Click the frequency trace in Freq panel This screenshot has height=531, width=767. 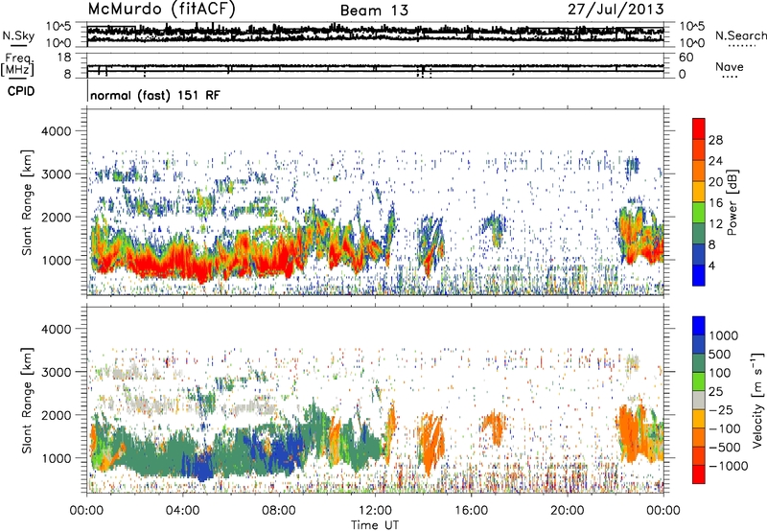(x=375, y=65)
